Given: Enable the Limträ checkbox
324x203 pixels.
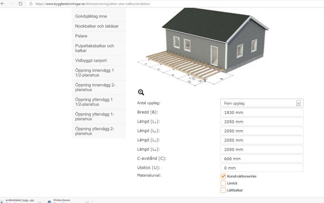Looking at the screenshot, I should click(x=223, y=183).
